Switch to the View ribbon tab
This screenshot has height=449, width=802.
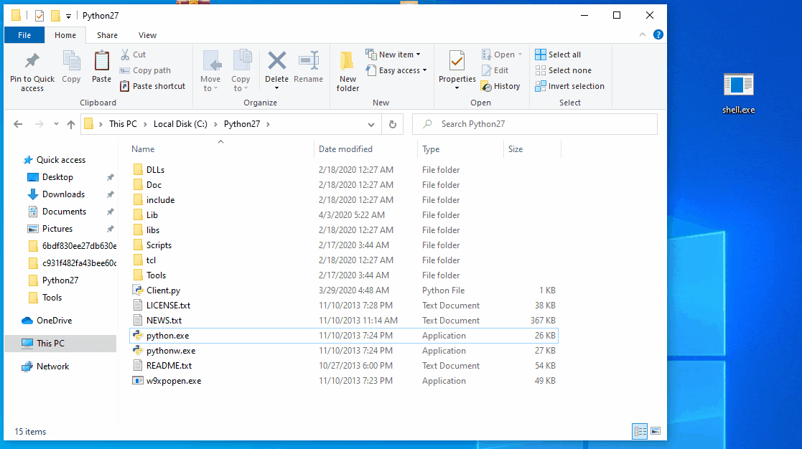tap(147, 35)
